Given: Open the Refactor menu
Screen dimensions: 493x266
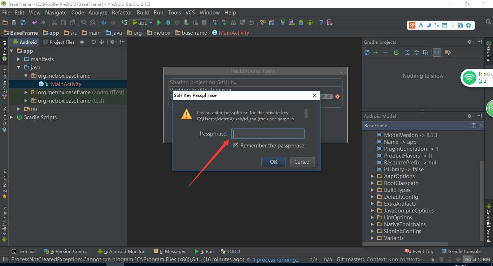Looking at the screenshot, I should [x=122, y=12].
